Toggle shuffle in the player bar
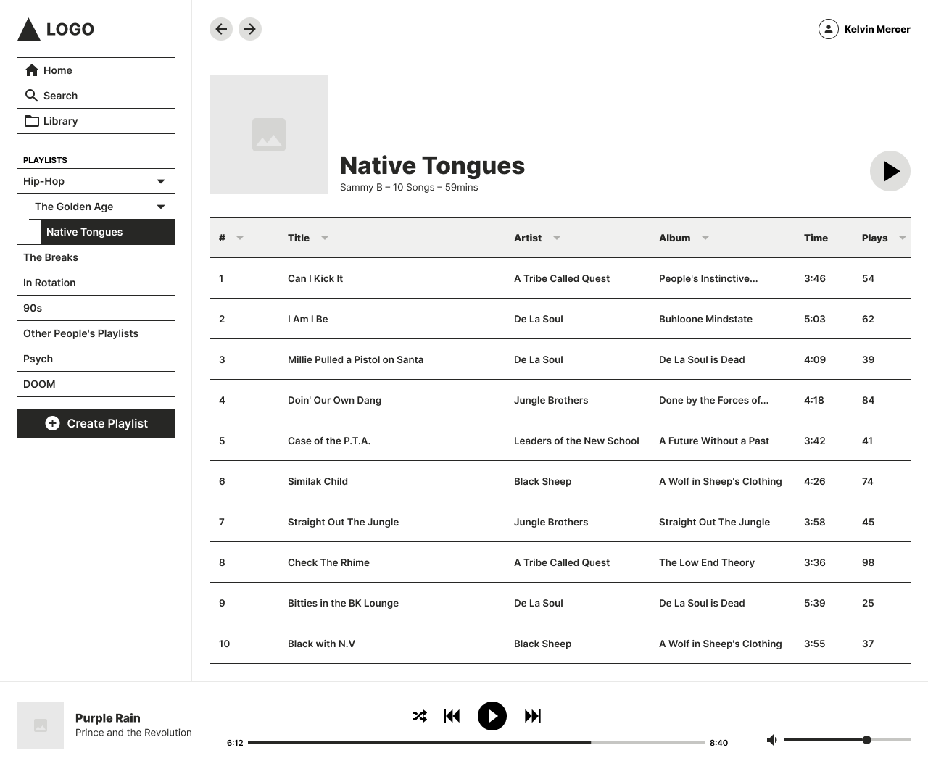Image resolution: width=928 pixels, height=766 pixels. point(420,716)
